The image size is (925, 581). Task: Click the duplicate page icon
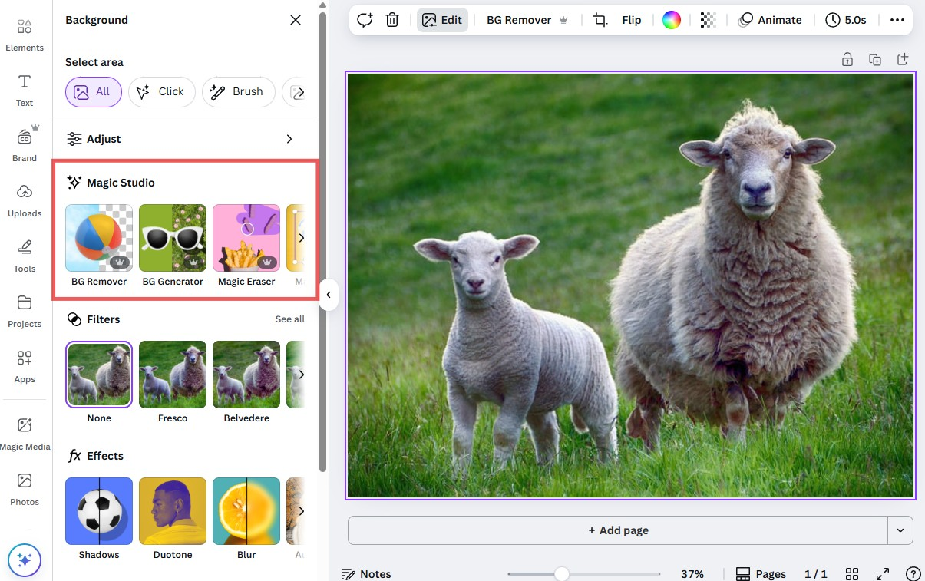[875, 59]
